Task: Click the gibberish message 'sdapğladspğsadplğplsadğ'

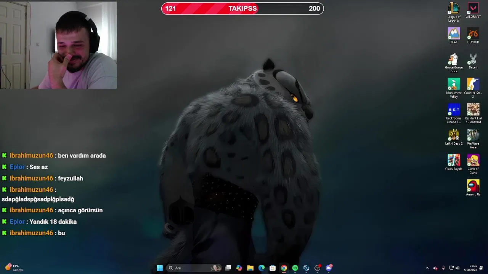Action: [38, 199]
